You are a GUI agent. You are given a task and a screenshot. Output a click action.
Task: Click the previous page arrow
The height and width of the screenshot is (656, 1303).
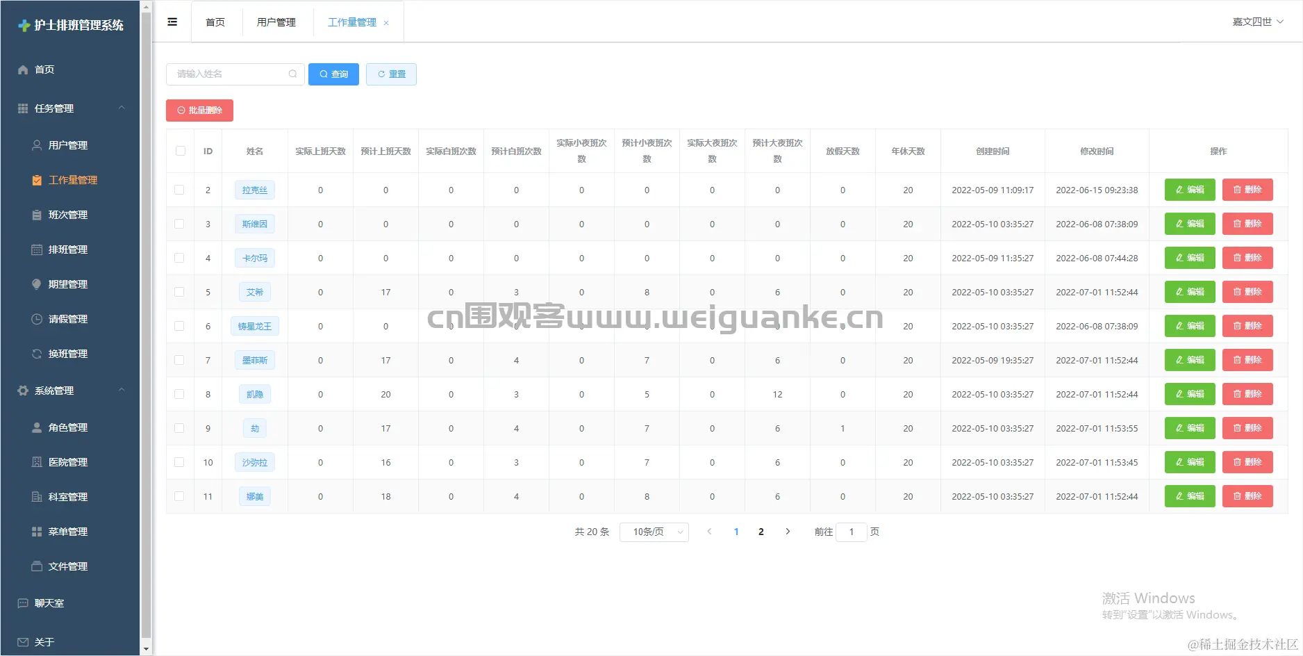pyautogui.click(x=709, y=532)
